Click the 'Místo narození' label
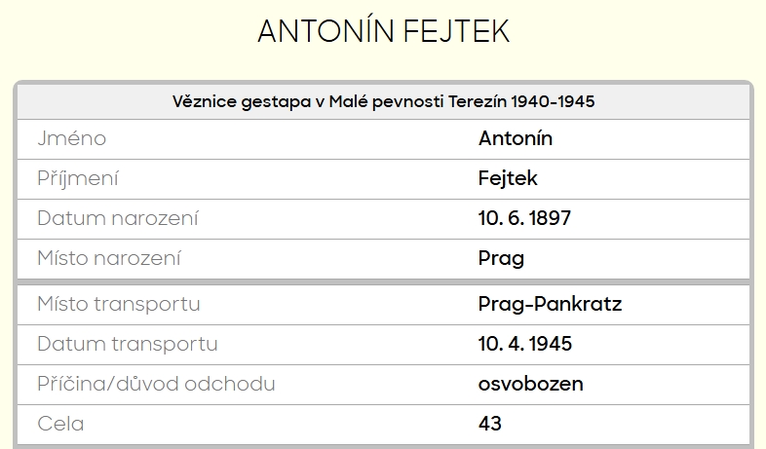Viewport: 766px width, 449px height. pyautogui.click(x=109, y=258)
